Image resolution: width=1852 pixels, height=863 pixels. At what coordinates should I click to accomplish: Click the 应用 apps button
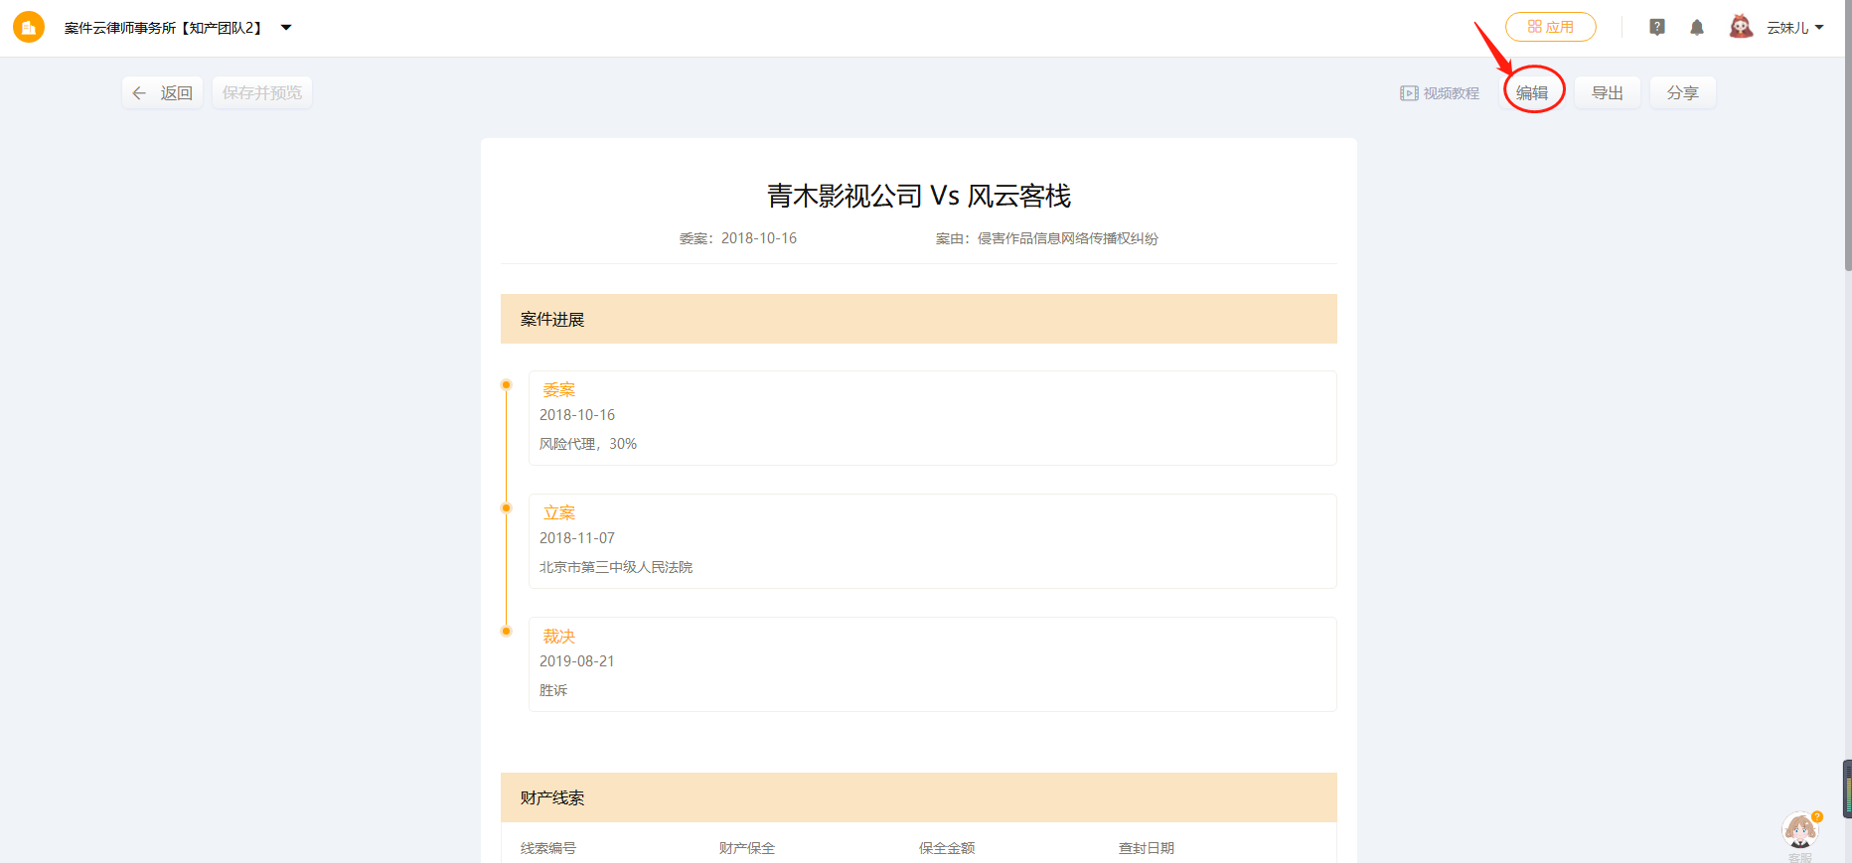1550,27
